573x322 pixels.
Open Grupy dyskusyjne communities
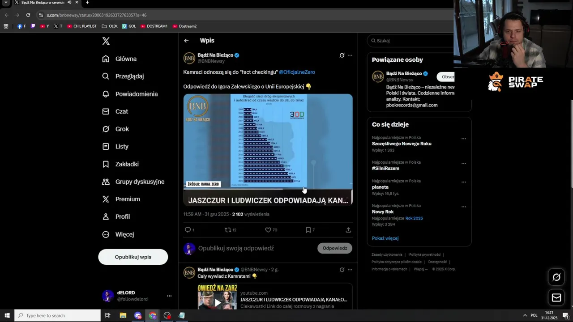click(x=133, y=182)
